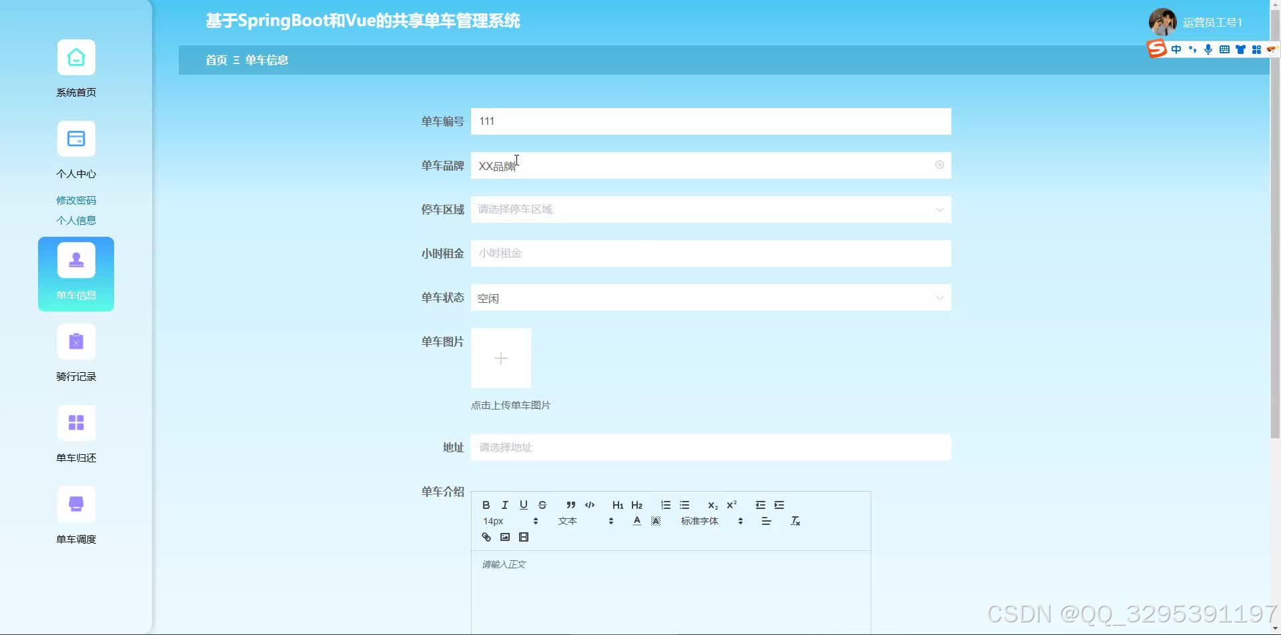Expand the 停车区域 parking area dropdown
This screenshot has height=635, width=1281.
click(x=711, y=209)
